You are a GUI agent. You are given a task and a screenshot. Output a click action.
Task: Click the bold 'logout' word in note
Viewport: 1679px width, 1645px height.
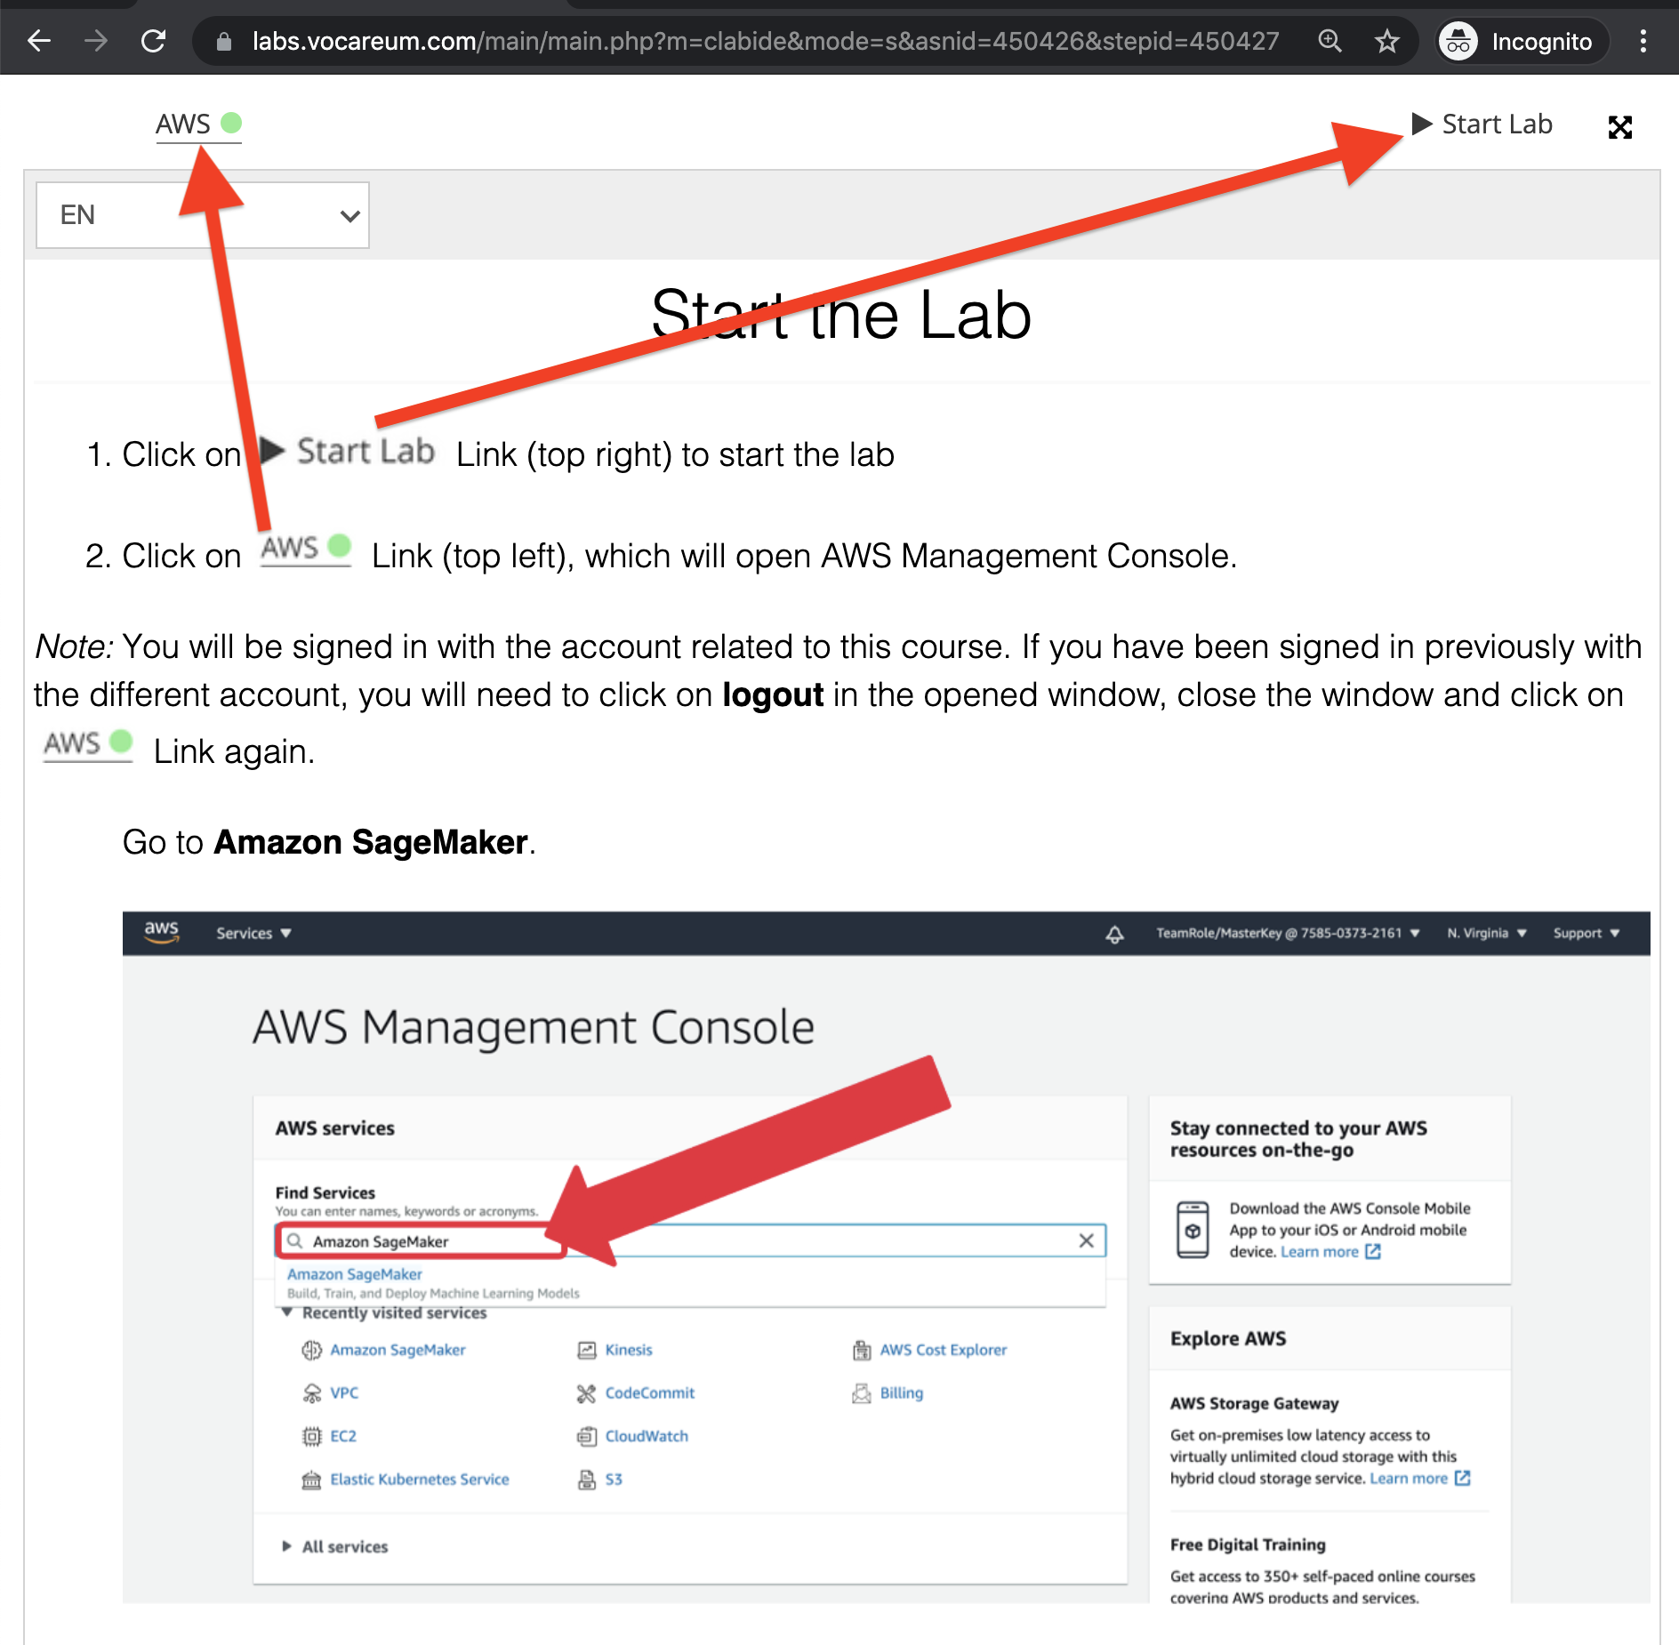[x=773, y=695]
